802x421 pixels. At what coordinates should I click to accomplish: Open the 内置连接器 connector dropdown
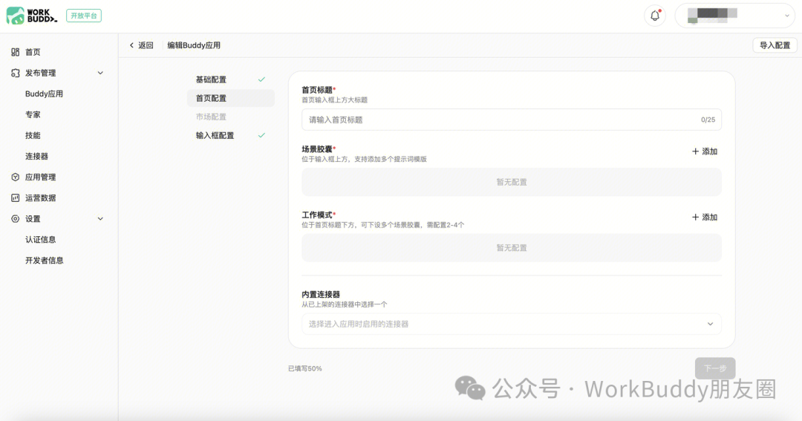click(512, 324)
